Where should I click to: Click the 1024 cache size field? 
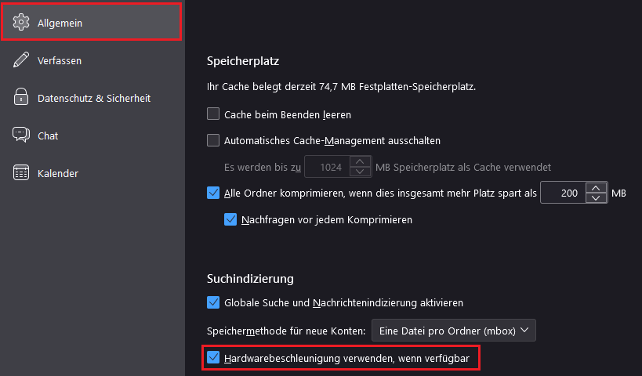328,167
